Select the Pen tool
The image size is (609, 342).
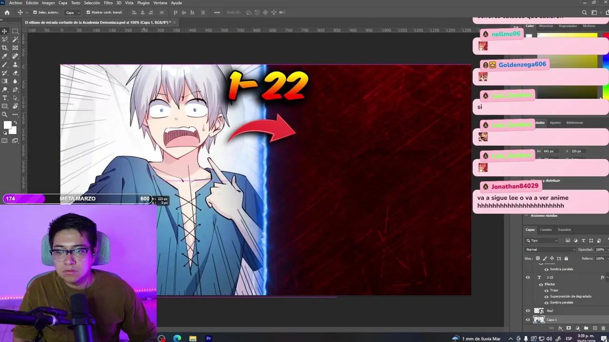click(15, 89)
